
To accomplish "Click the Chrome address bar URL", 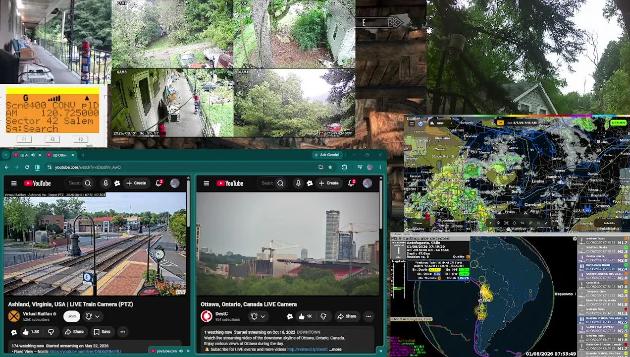I will (88, 167).
